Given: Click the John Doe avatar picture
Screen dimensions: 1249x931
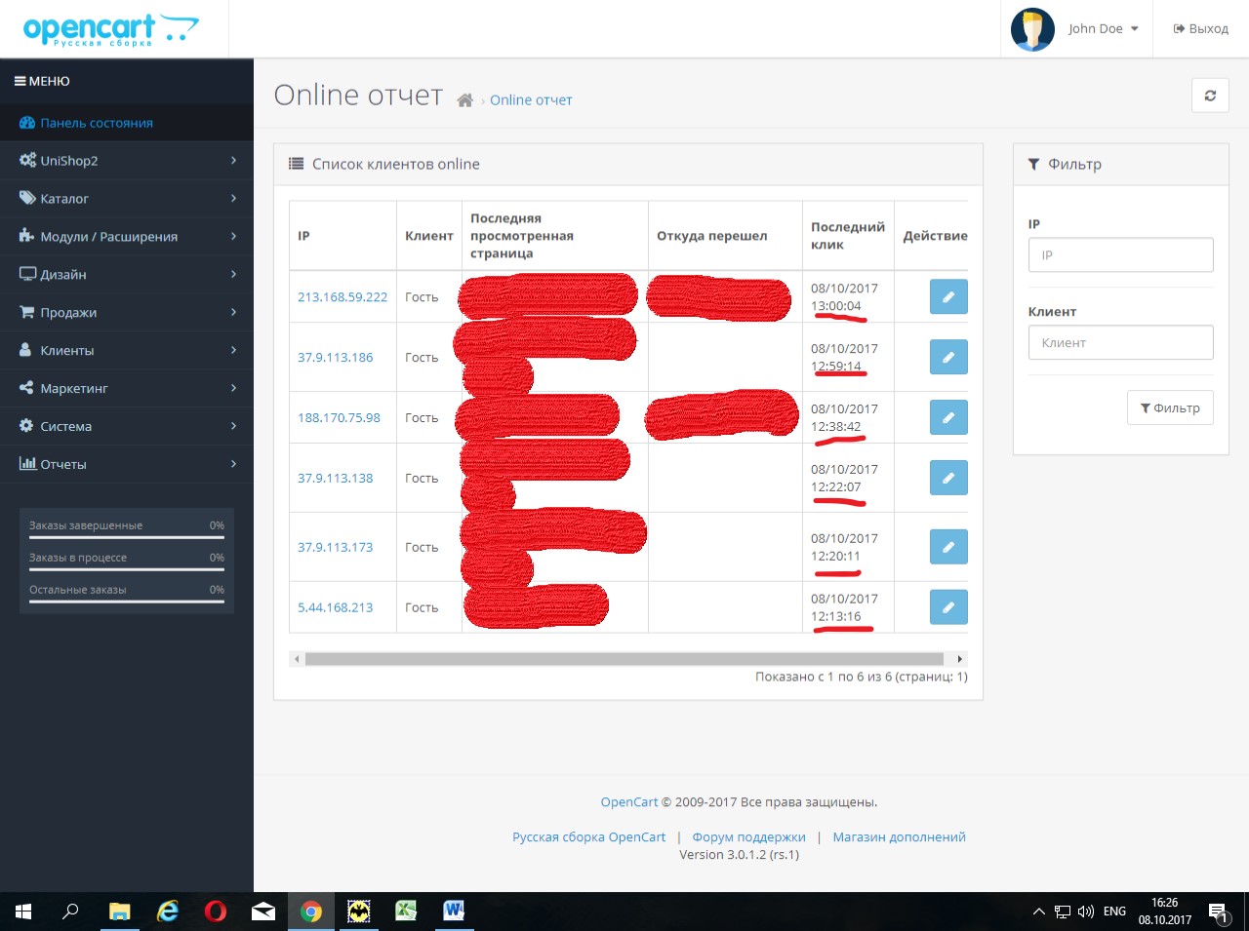Looking at the screenshot, I should (1032, 29).
